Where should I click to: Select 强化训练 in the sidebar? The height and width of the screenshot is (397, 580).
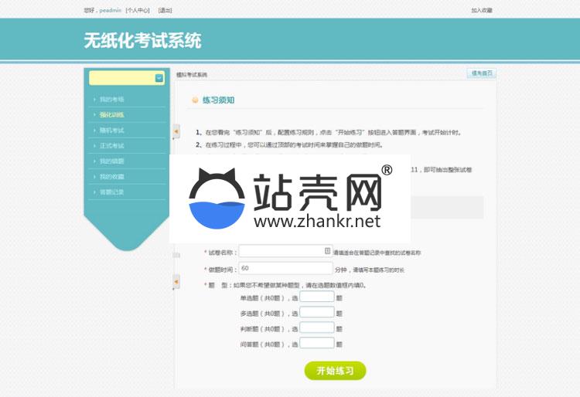click(112, 115)
